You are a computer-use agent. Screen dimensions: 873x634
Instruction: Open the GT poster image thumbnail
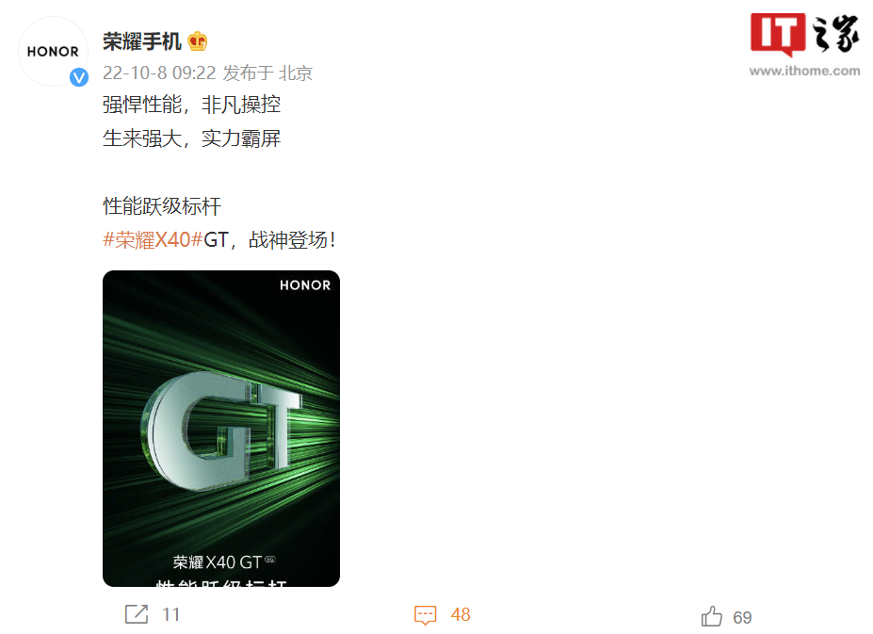[x=221, y=429]
